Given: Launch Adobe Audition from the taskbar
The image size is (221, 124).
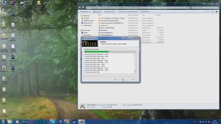Looking at the screenshot, I should (x=39, y=122).
